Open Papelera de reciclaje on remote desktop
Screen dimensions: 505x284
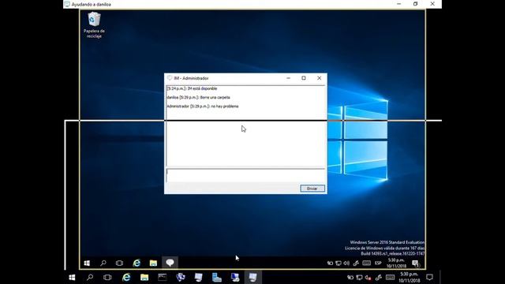pyautogui.click(x=94, y=25)
